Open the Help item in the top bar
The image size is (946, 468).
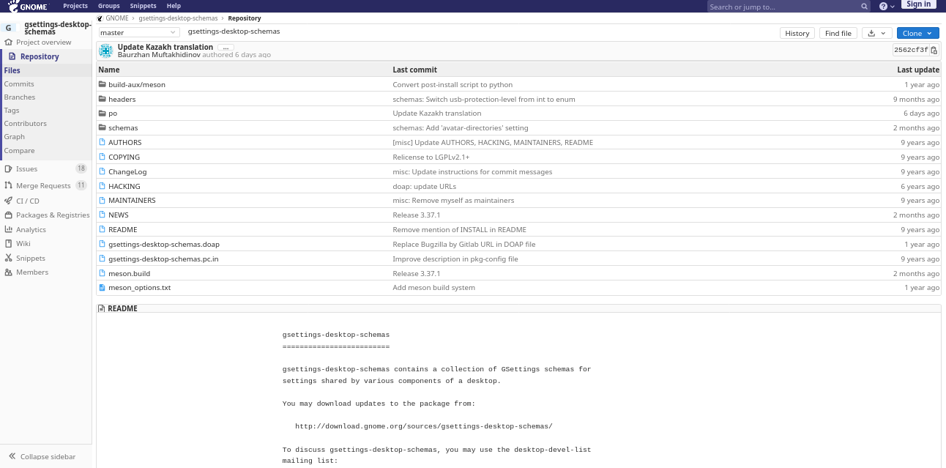tap(174, 6)
